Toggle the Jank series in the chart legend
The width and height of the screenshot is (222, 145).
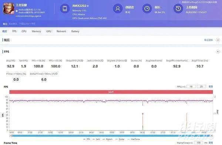click(96, 139)
